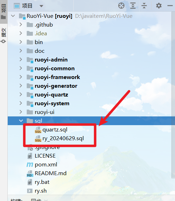Select the sql folder row
Viewport: 175px width, 201px height.
(91, 121)
